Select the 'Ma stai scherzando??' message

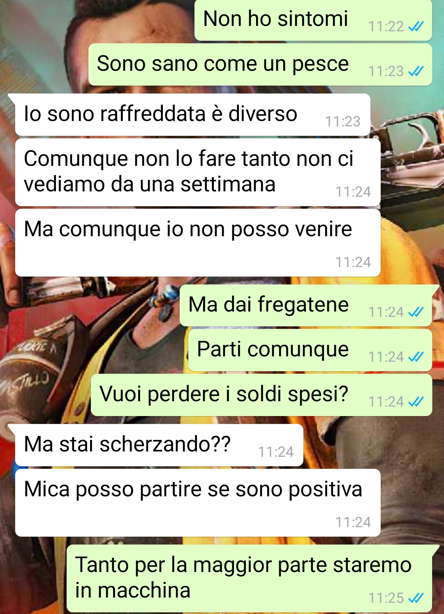tap(159, 445)
